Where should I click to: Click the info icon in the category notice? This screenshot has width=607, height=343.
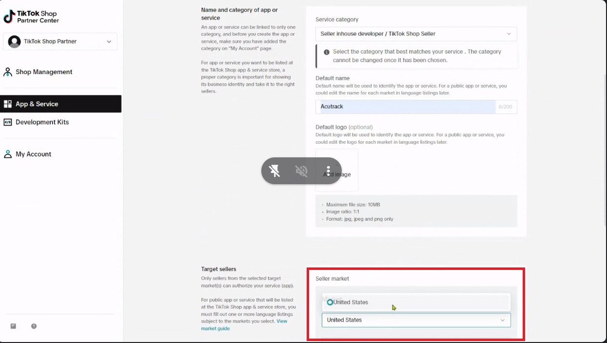coord(327,52)
